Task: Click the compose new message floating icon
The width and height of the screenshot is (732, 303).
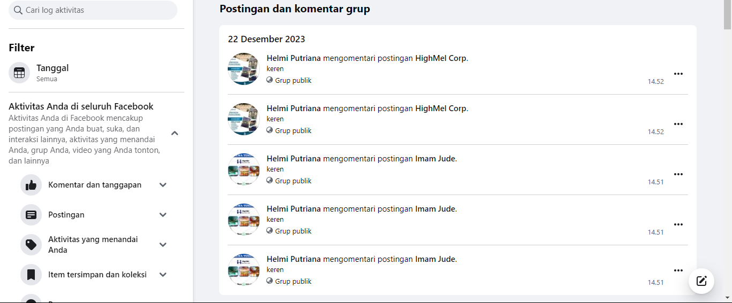Action: [701, 281]
